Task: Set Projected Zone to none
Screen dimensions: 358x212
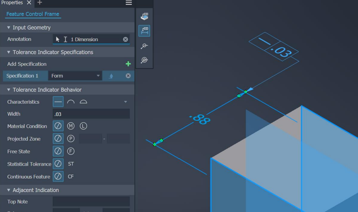Action: coord(58,139)
